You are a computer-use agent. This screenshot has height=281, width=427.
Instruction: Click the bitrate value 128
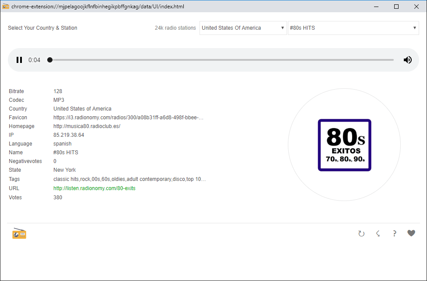[58, 91]
